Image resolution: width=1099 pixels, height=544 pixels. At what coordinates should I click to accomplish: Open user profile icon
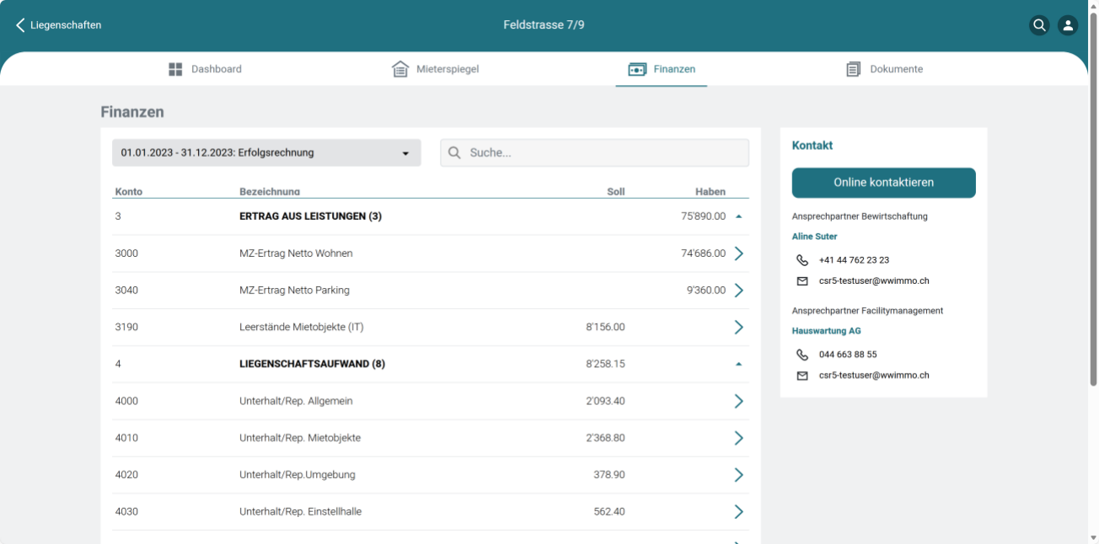[x=1068, y=25]
